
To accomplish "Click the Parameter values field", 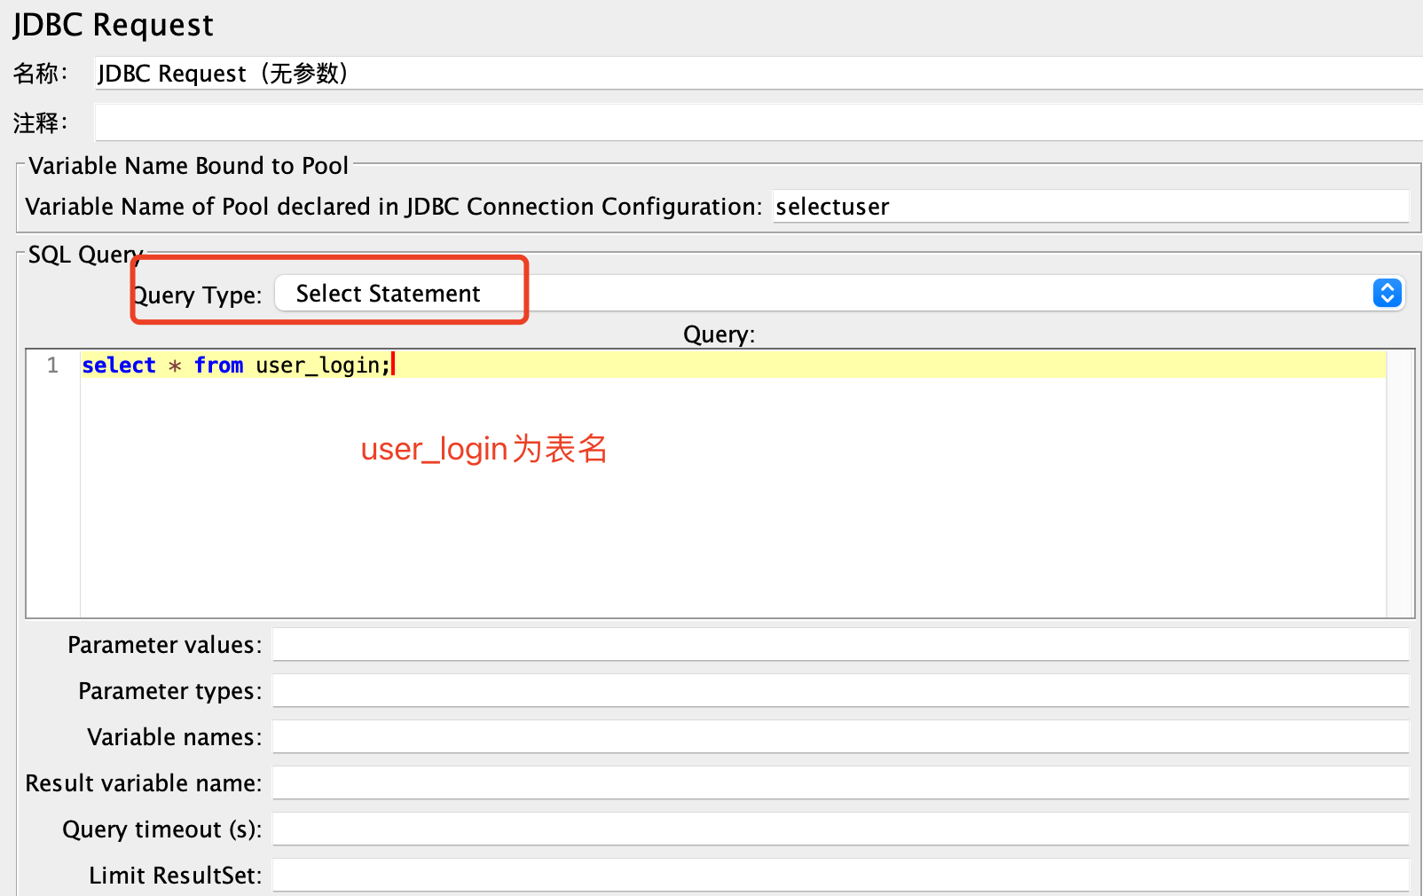I will [x=839, y=645].
